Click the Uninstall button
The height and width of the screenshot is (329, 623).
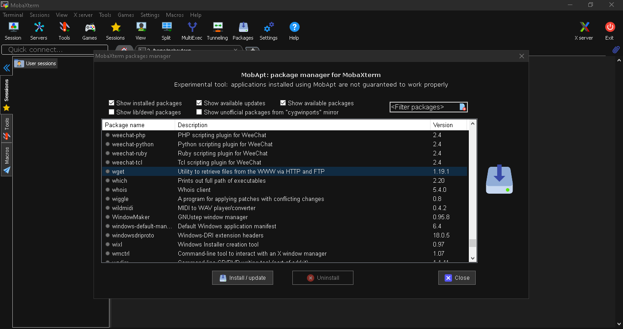323,278
